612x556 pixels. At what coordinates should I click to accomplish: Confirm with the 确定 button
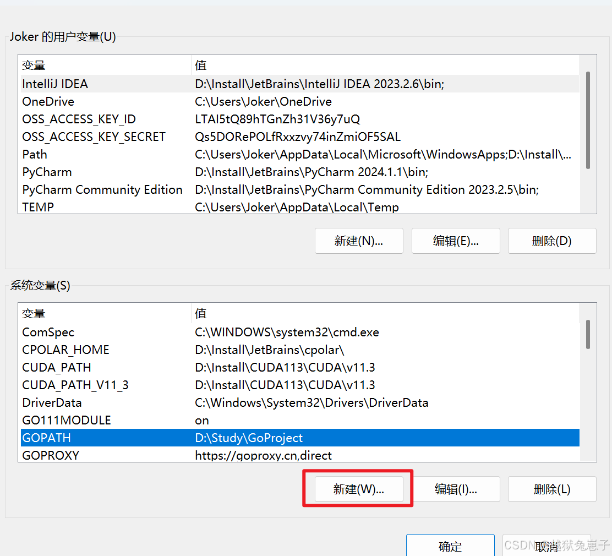(450, 546)
